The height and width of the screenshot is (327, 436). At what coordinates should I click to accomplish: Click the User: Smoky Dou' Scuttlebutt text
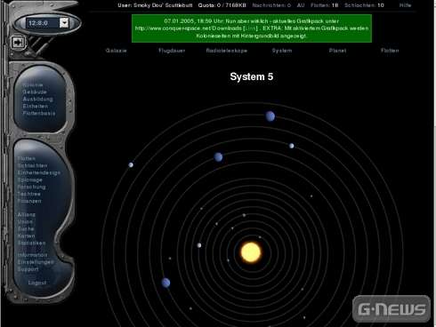point(155,5)
